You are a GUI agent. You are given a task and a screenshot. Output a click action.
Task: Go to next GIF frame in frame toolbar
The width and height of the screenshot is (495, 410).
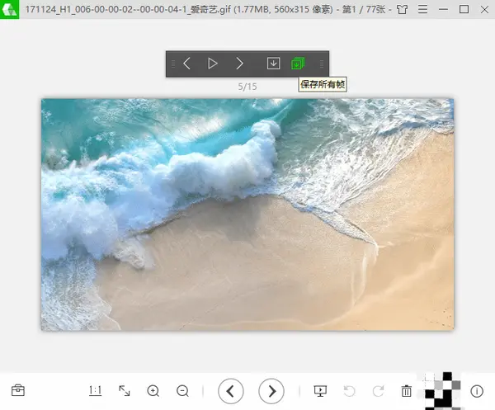click(x=239, y=64)
